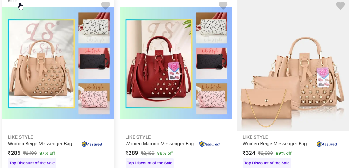Open the ₹324 Women Beige Messenger Bag title
The height and width of the screenshot is (168, 352).
[275, 144]
